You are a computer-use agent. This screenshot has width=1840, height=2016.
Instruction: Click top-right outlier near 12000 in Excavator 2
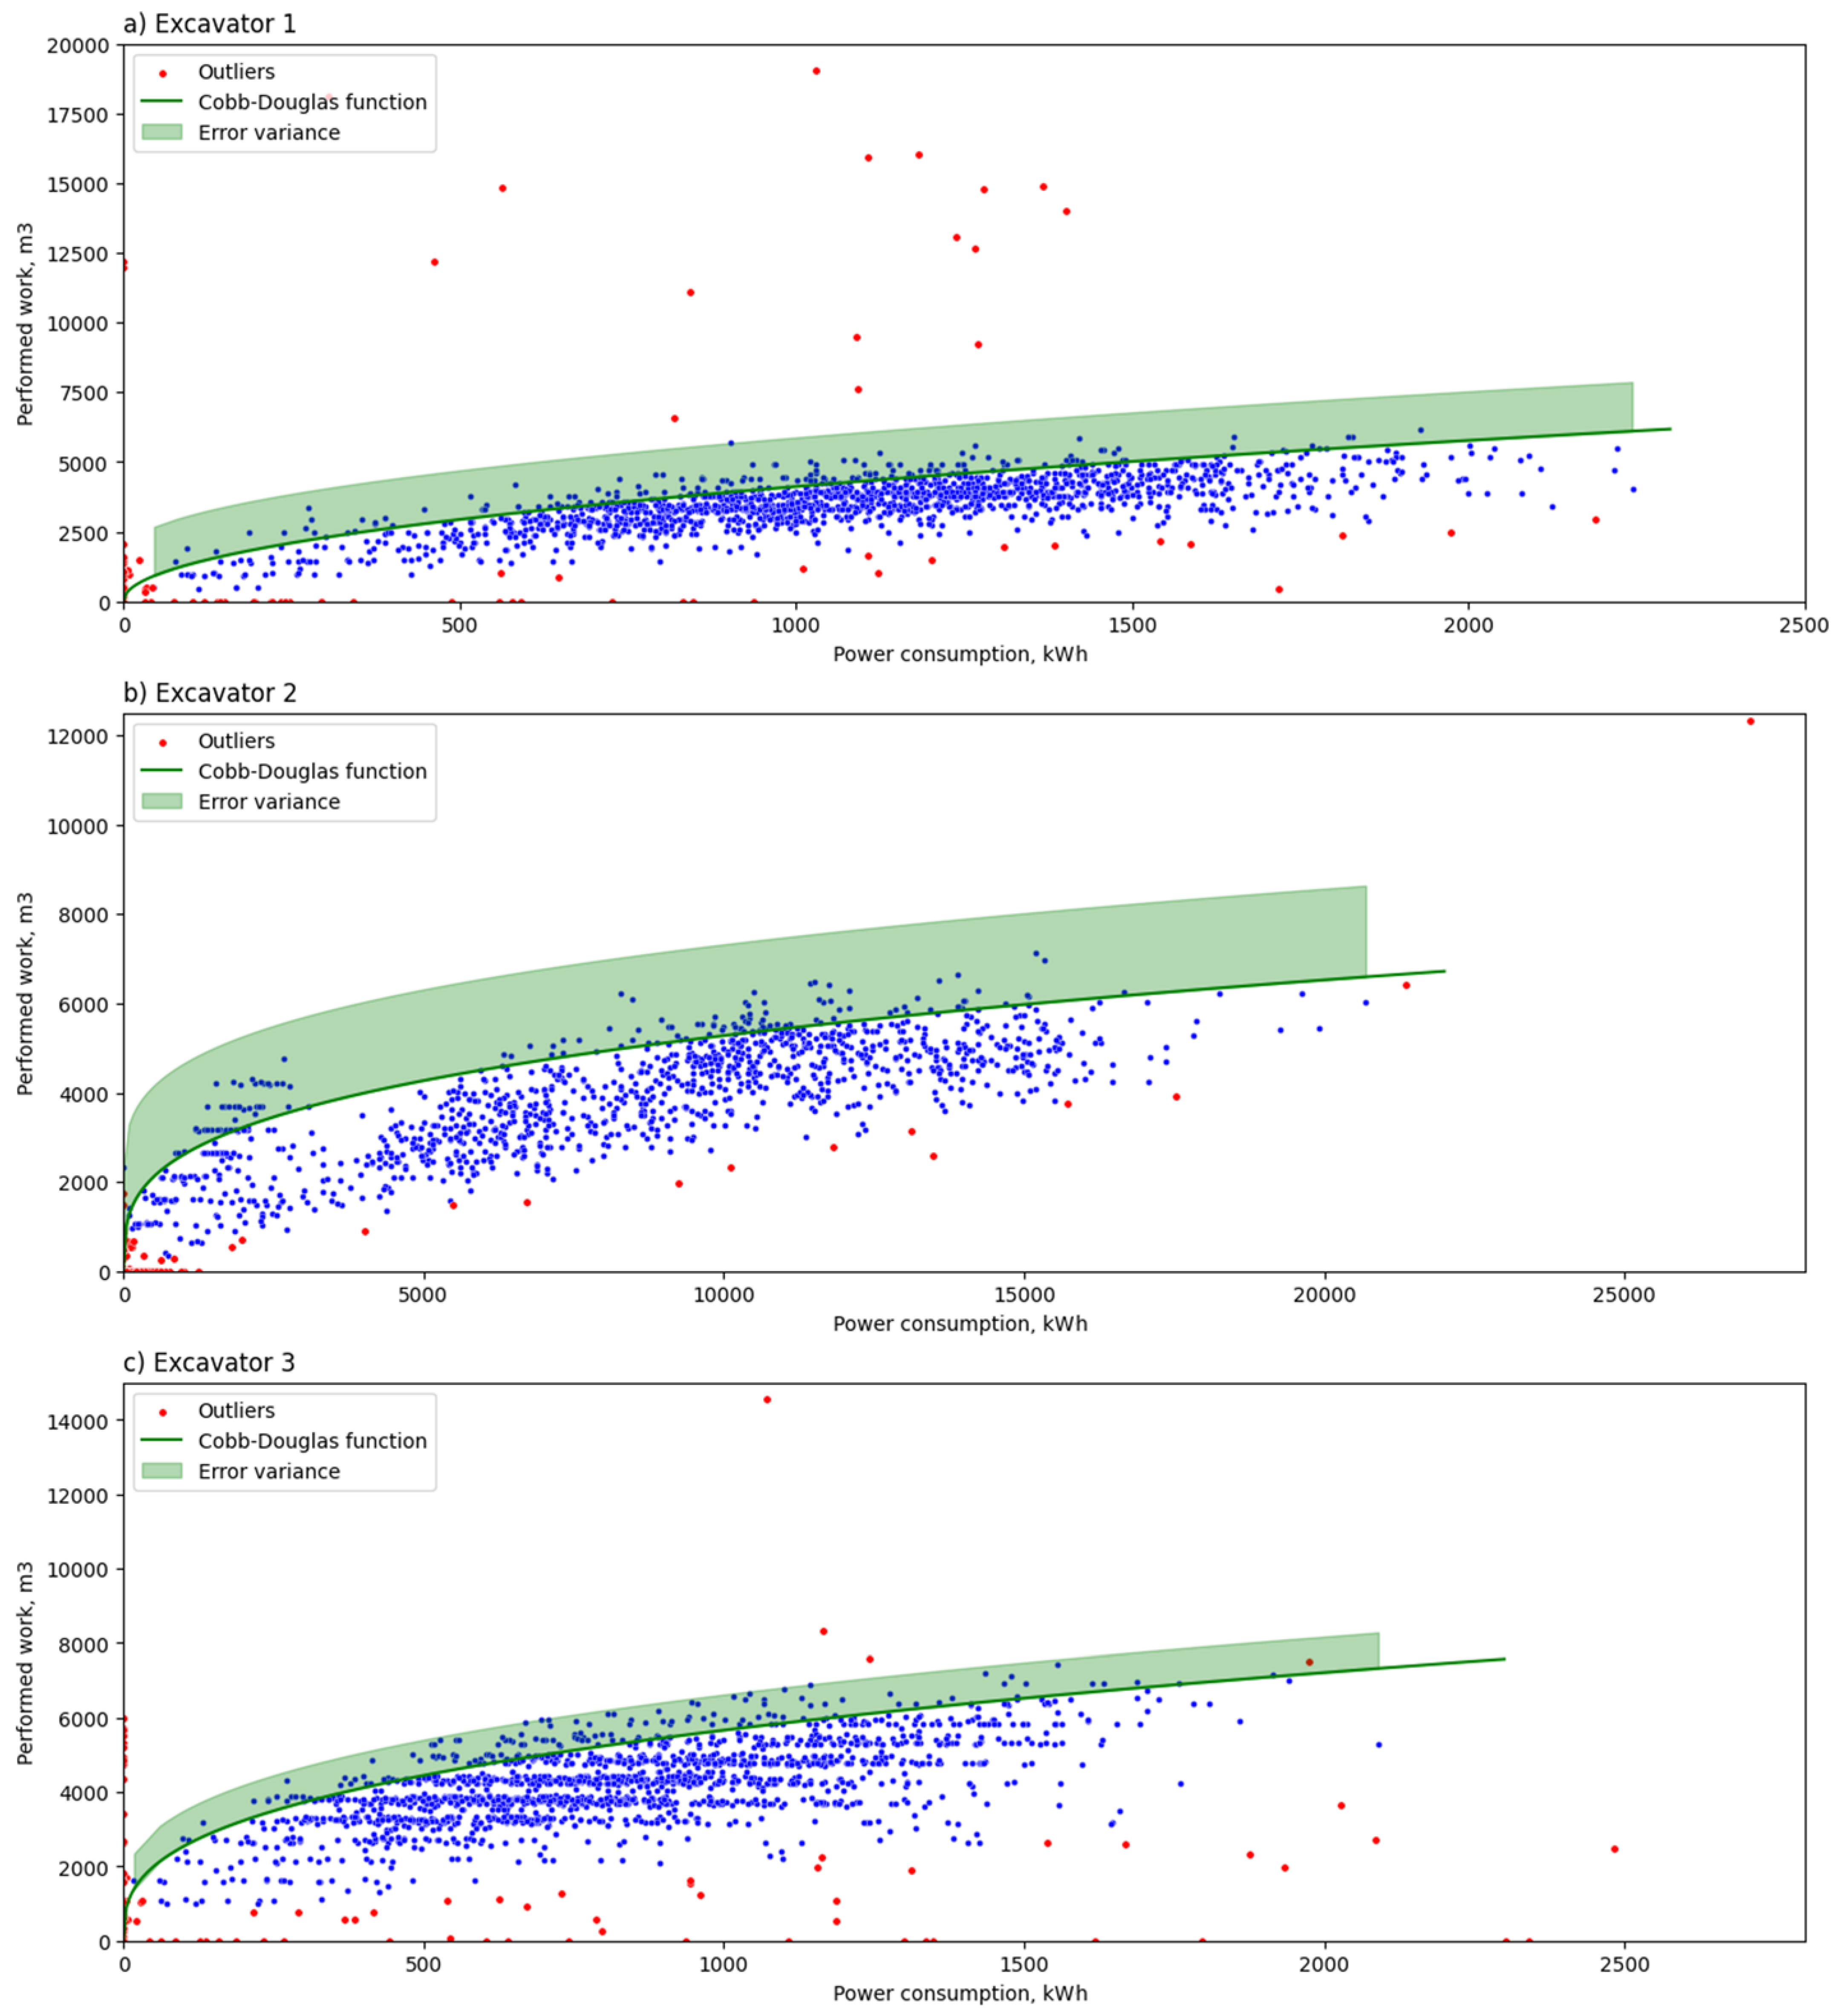point(1750,722)
